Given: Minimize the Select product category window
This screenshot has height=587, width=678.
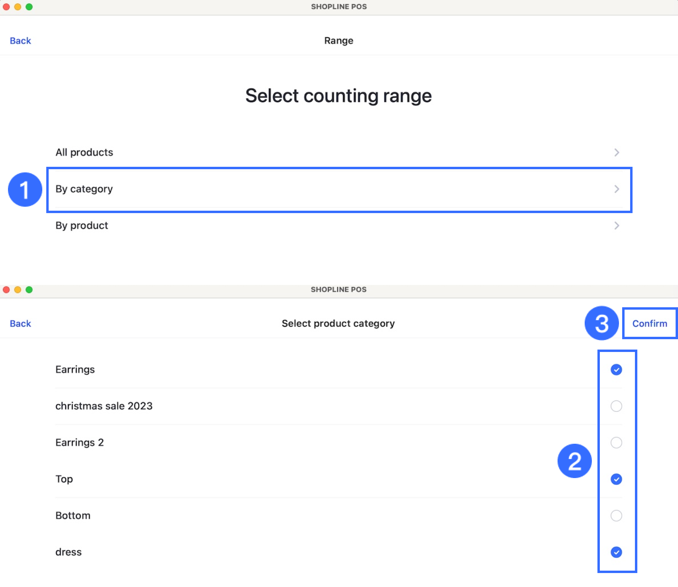Looking at the screenshot, I should [18, 290].
